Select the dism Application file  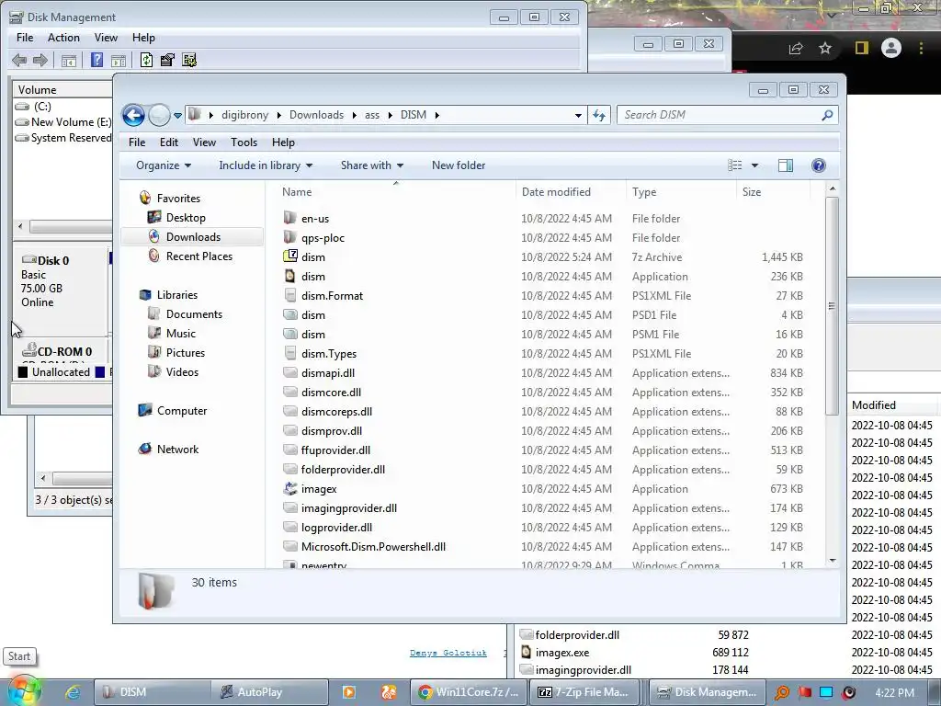coord(313,276)
